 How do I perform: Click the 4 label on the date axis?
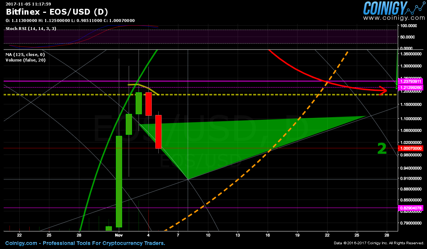[x=148, y=235]
